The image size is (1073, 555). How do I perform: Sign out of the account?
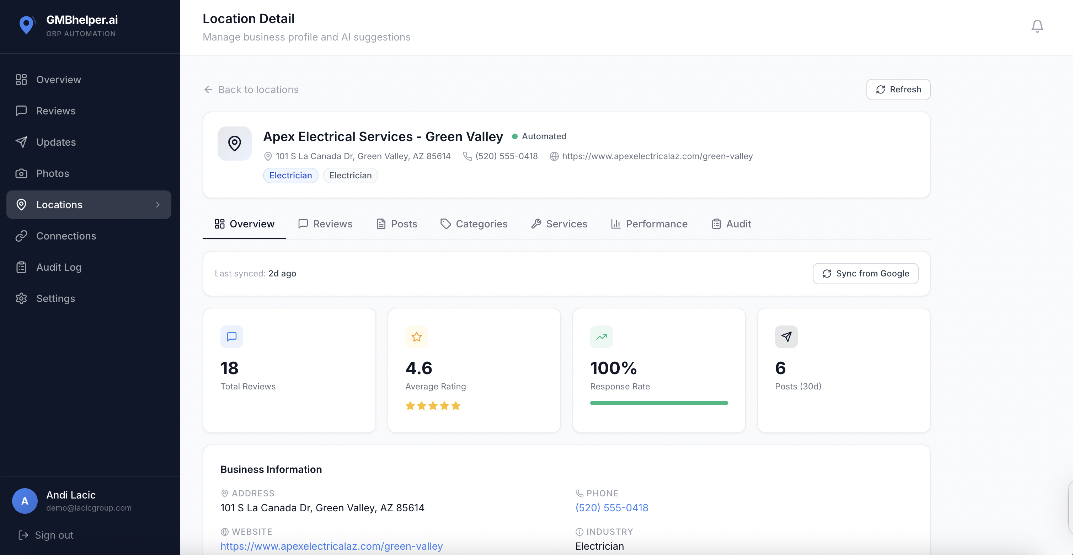[53, 535]
